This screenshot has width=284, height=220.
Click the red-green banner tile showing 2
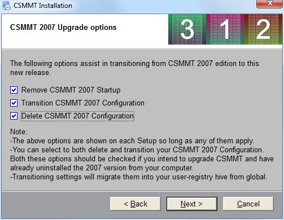(263, 29)
